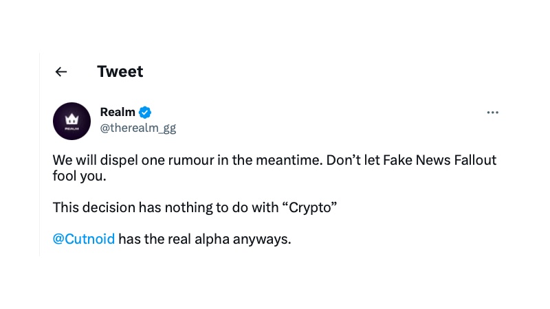Screen dimensions: 550x309
Task: Go back using the left arrow
Action: pos(61,72)
